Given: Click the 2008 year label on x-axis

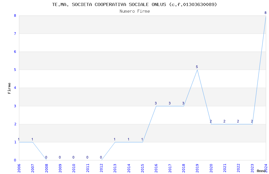Looking at the screenshot, I should (46, 168).
